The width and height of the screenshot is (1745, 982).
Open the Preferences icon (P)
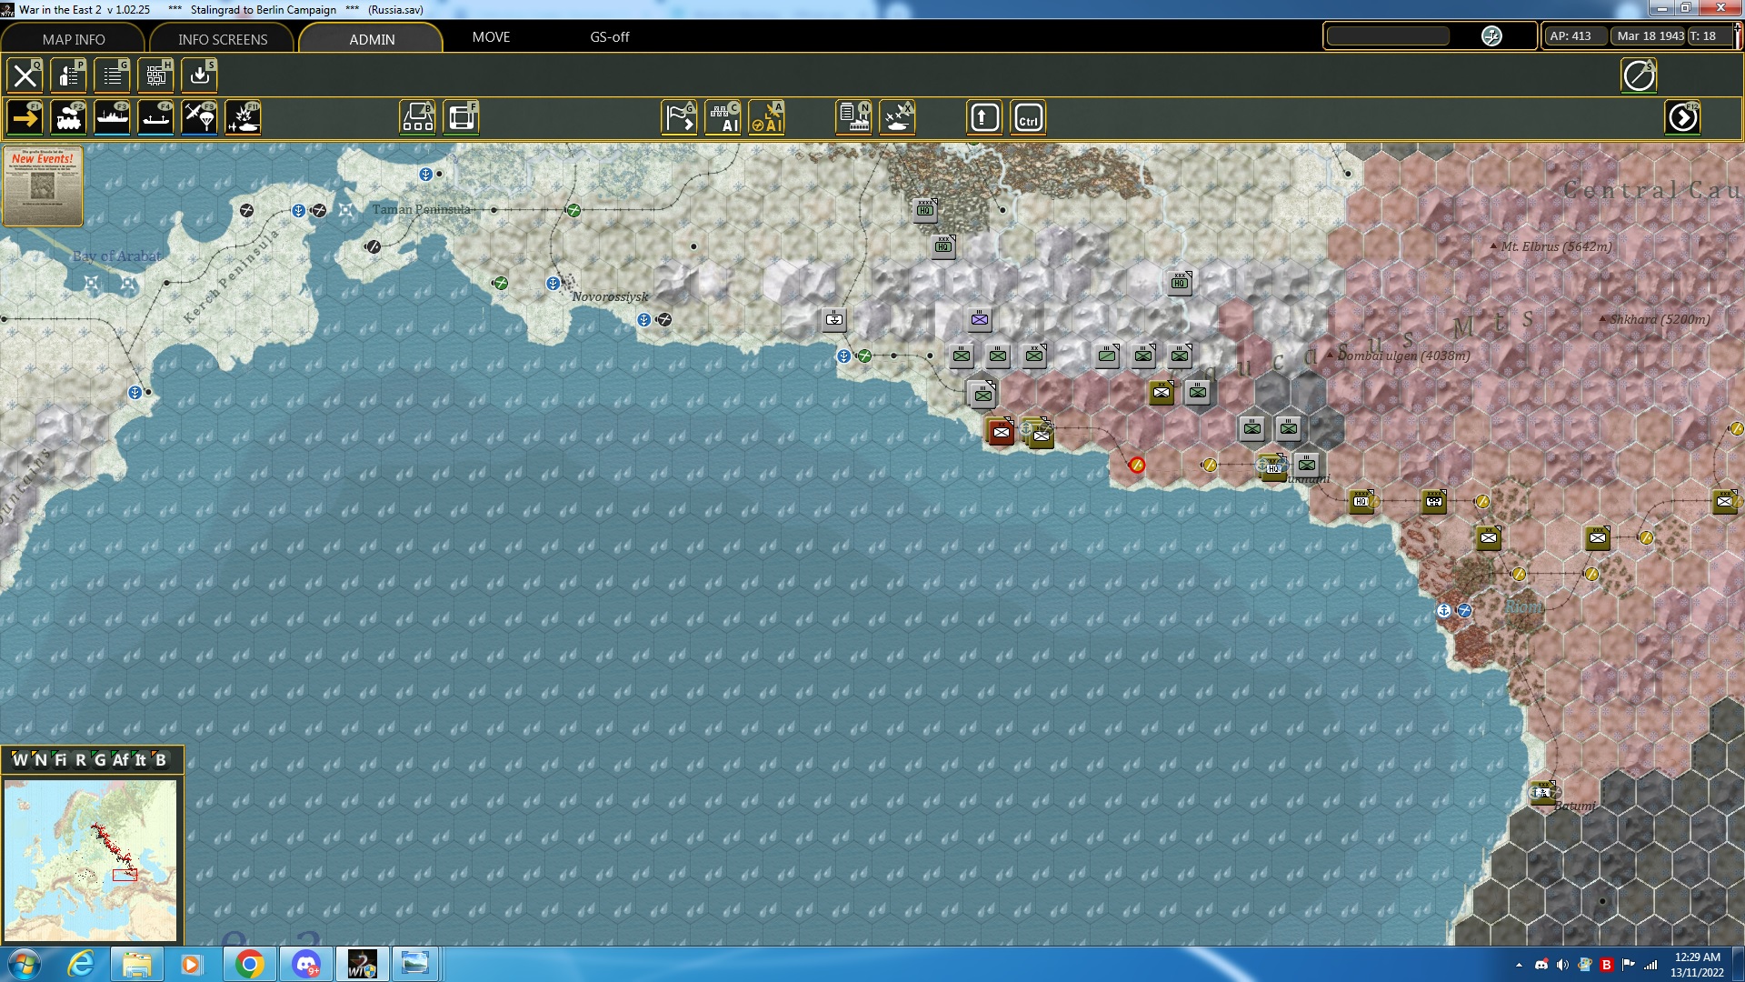pyautogui.click(x=68, y=75)
